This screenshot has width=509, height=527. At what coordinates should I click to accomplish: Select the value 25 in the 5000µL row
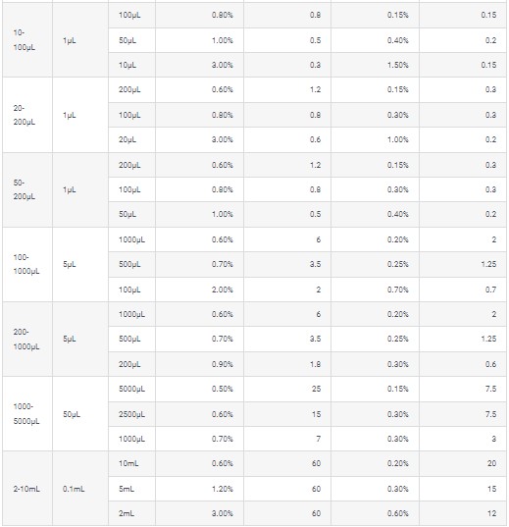click(316, 389)
